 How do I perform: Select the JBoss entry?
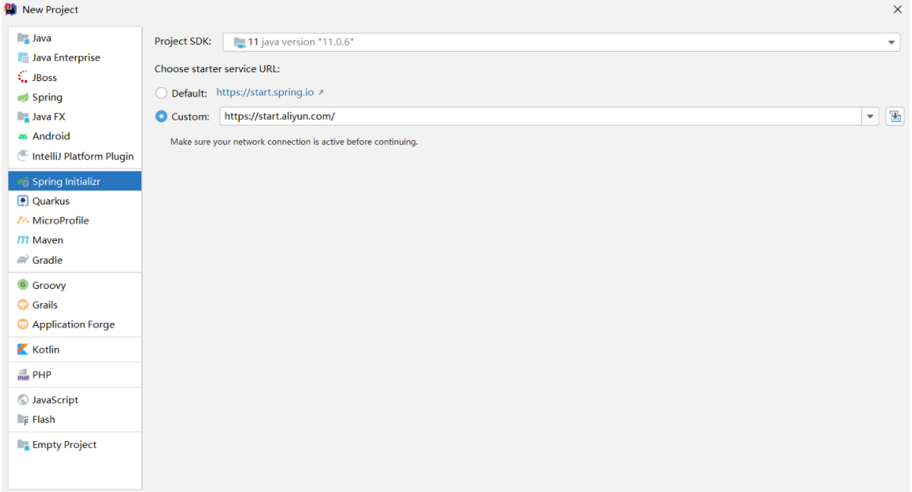pos(74,77)
